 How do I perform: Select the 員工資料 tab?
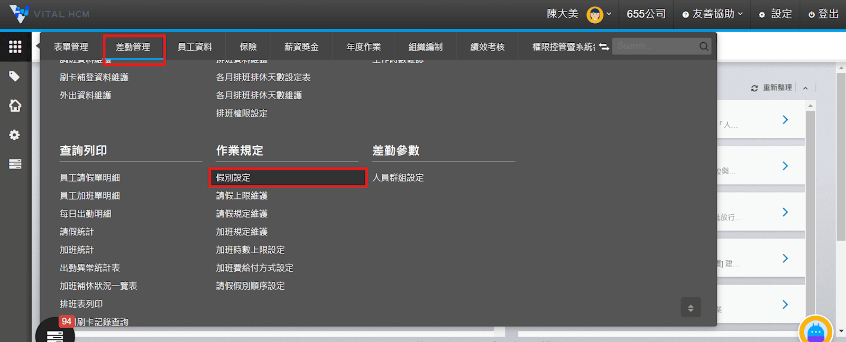(195, 47)
